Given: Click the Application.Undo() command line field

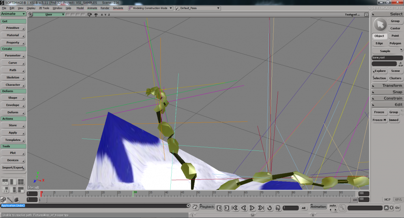Looking at the screenshot, I should [x=94, y=206].
